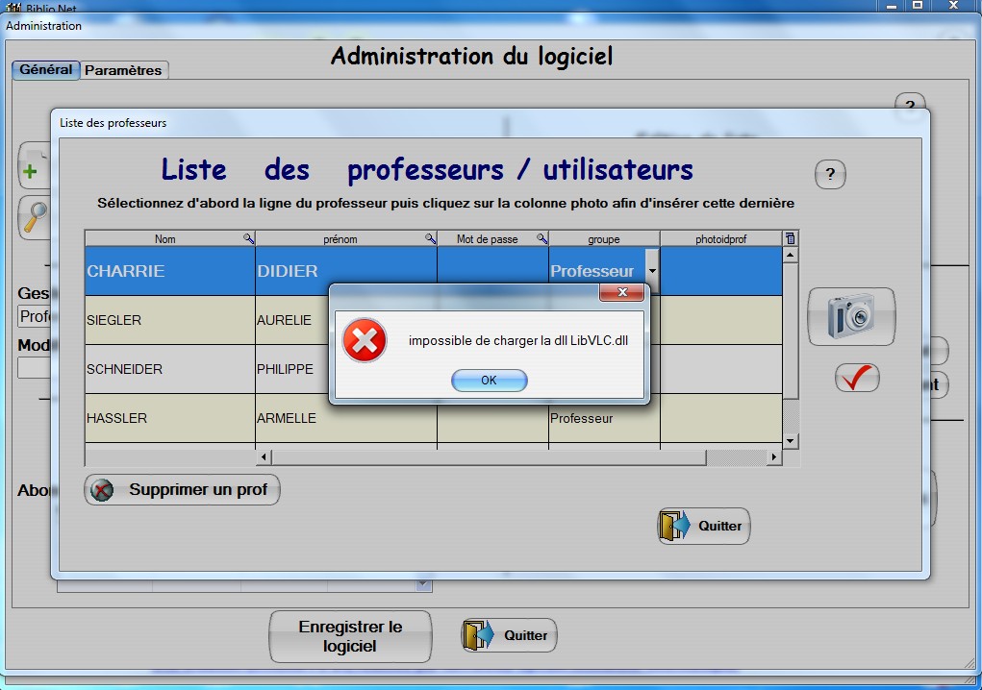982x690 pixels.
Task: Click the search magnifier in prénom column header
Action: 430,239
